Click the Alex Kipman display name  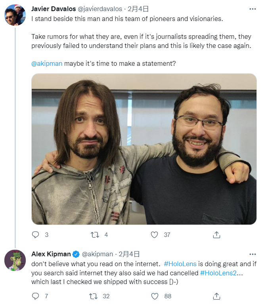[51, 254]
